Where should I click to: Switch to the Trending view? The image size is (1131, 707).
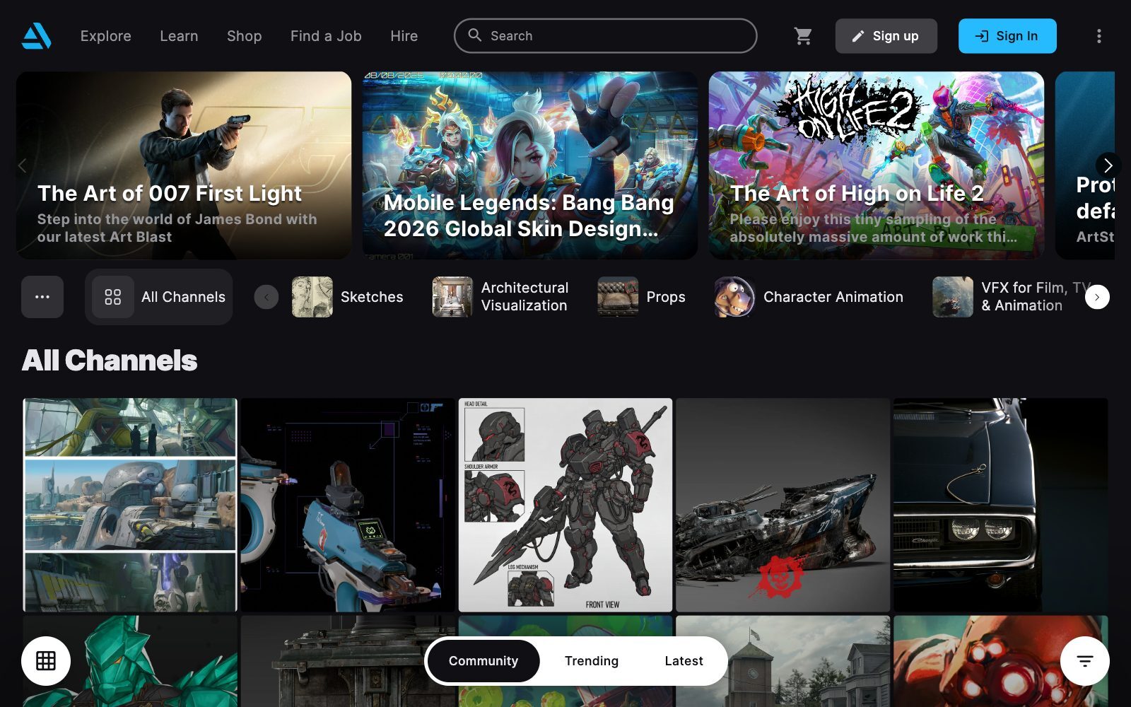[x=592, y=661]
